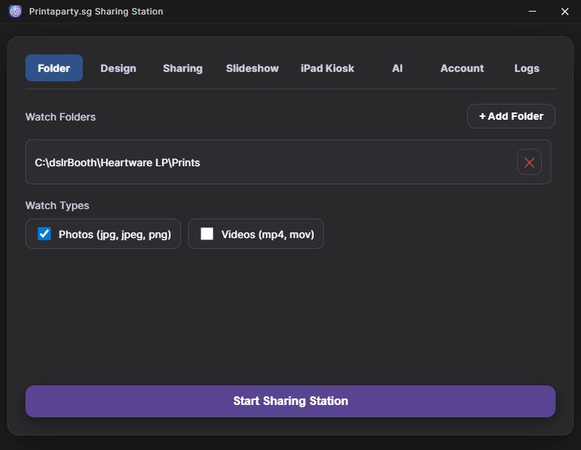View the Logs tab
This screenshot has width=581, height=450.
click(527, 68)
